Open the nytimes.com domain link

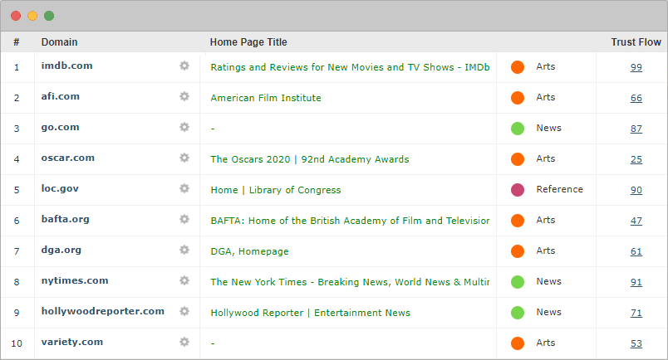click(75, 280)
